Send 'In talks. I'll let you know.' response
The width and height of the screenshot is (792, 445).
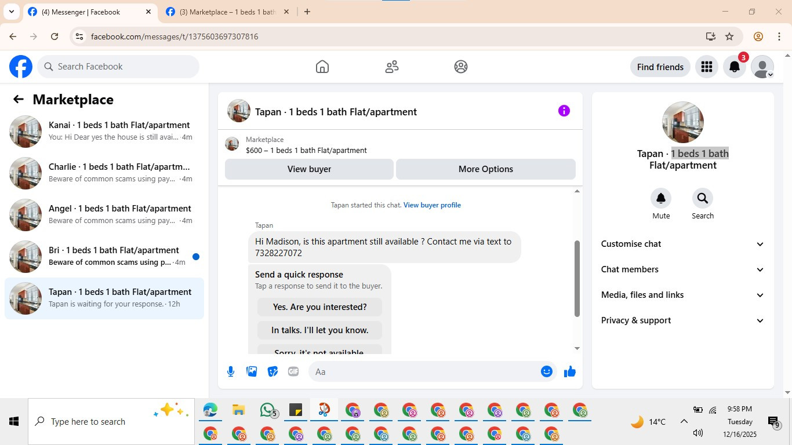point(320,330)
